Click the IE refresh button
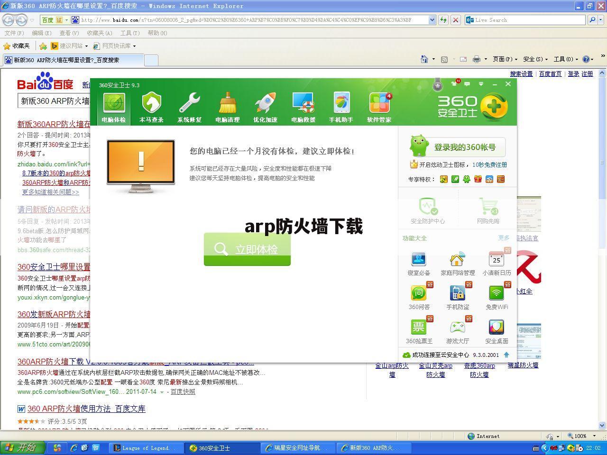 pos(443,20)
